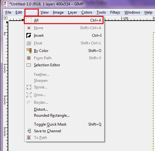Open the Help menu
The image size is (155, 151).
(x=148, y=12)
